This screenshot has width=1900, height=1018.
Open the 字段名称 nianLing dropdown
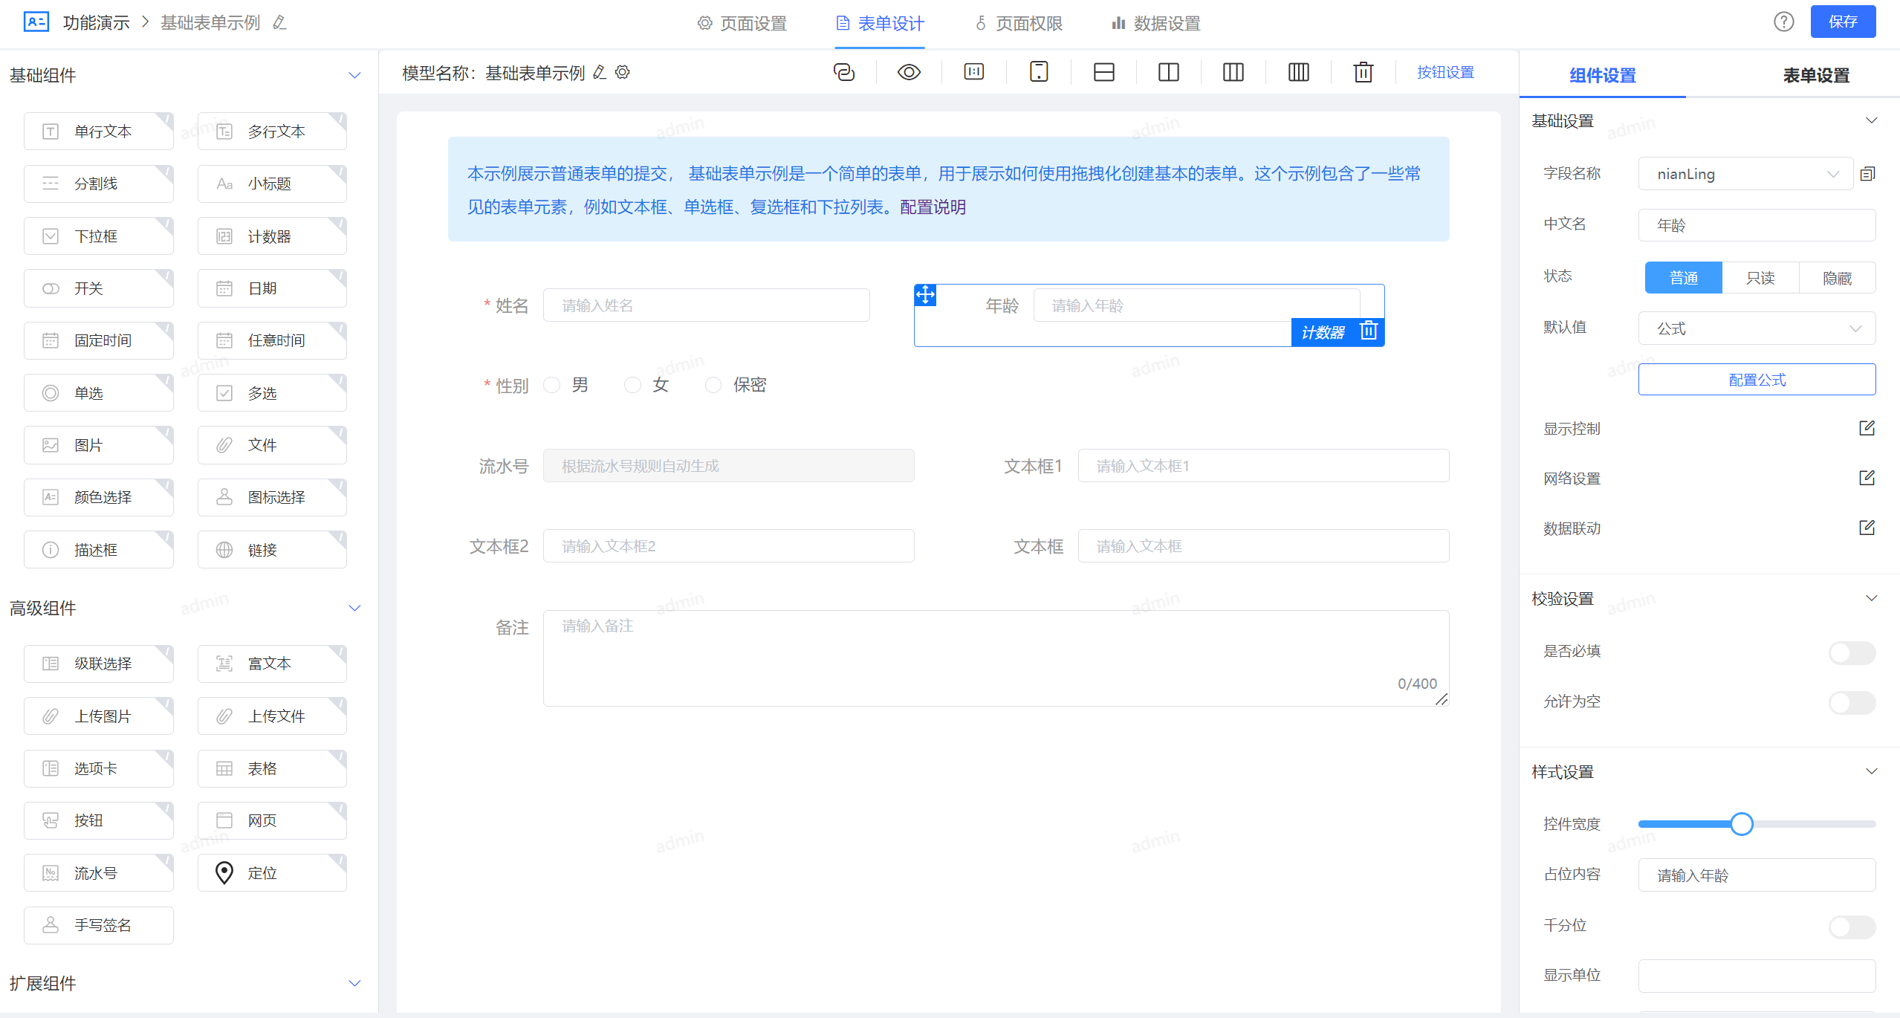[x=1745, y=174]
